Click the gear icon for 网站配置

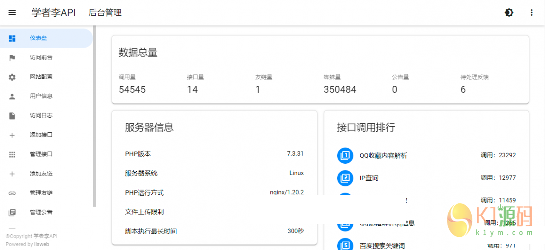click(12, 77)
